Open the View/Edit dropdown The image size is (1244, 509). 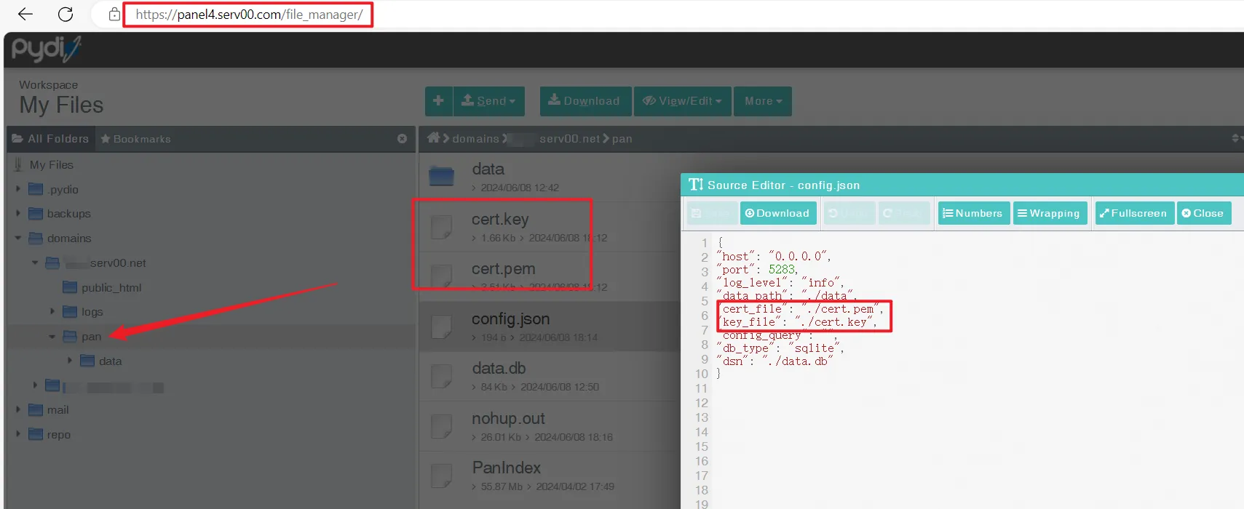click(x=683, y=101)
